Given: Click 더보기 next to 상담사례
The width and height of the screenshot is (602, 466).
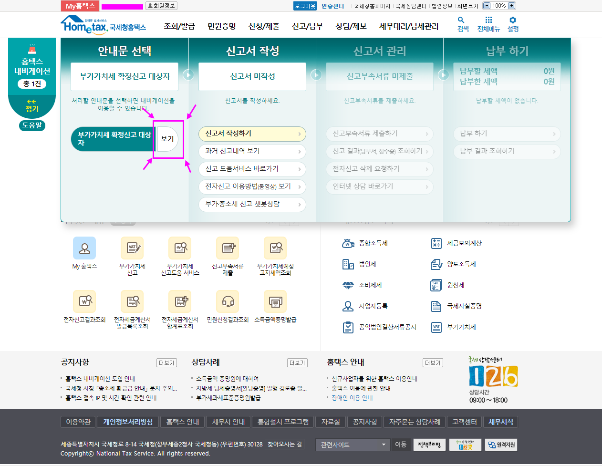Looking at the screenshot, I should click(x=298, y=363).
